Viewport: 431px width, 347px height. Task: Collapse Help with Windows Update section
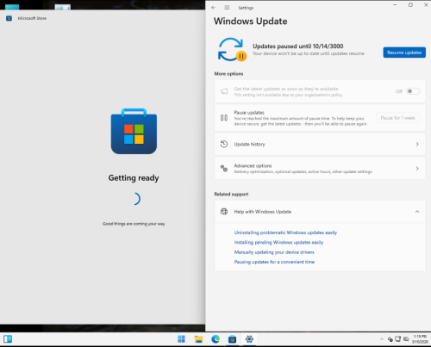(417, 212)
